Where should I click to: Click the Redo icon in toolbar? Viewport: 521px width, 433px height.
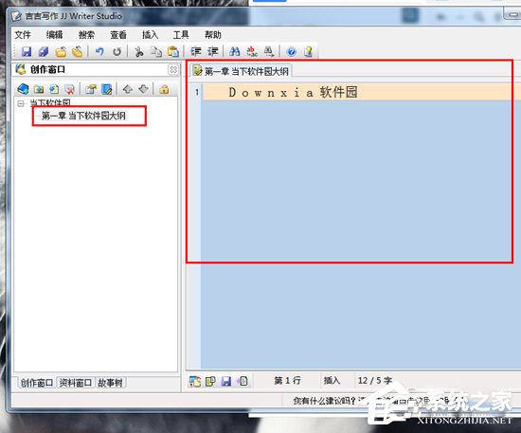pyautogui.click(x=117, y=52)
